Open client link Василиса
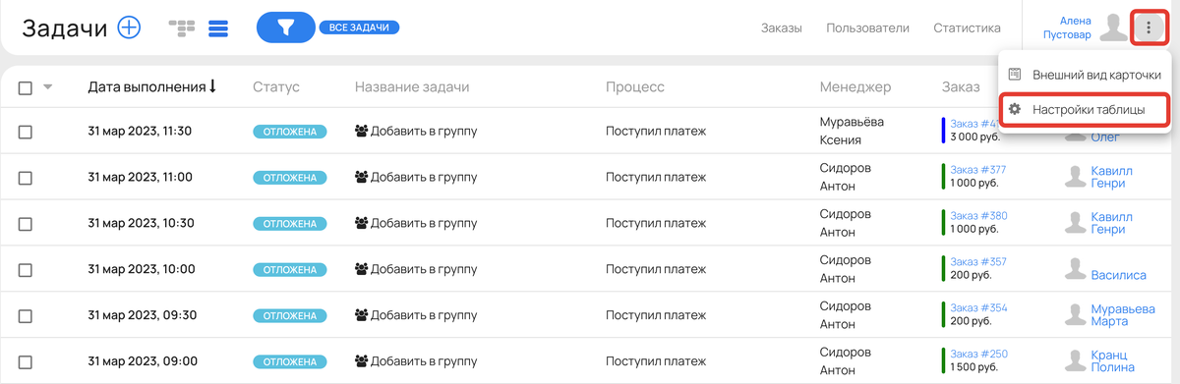Viewport: 1180px width, 384px height. (x=1119, y=275)
